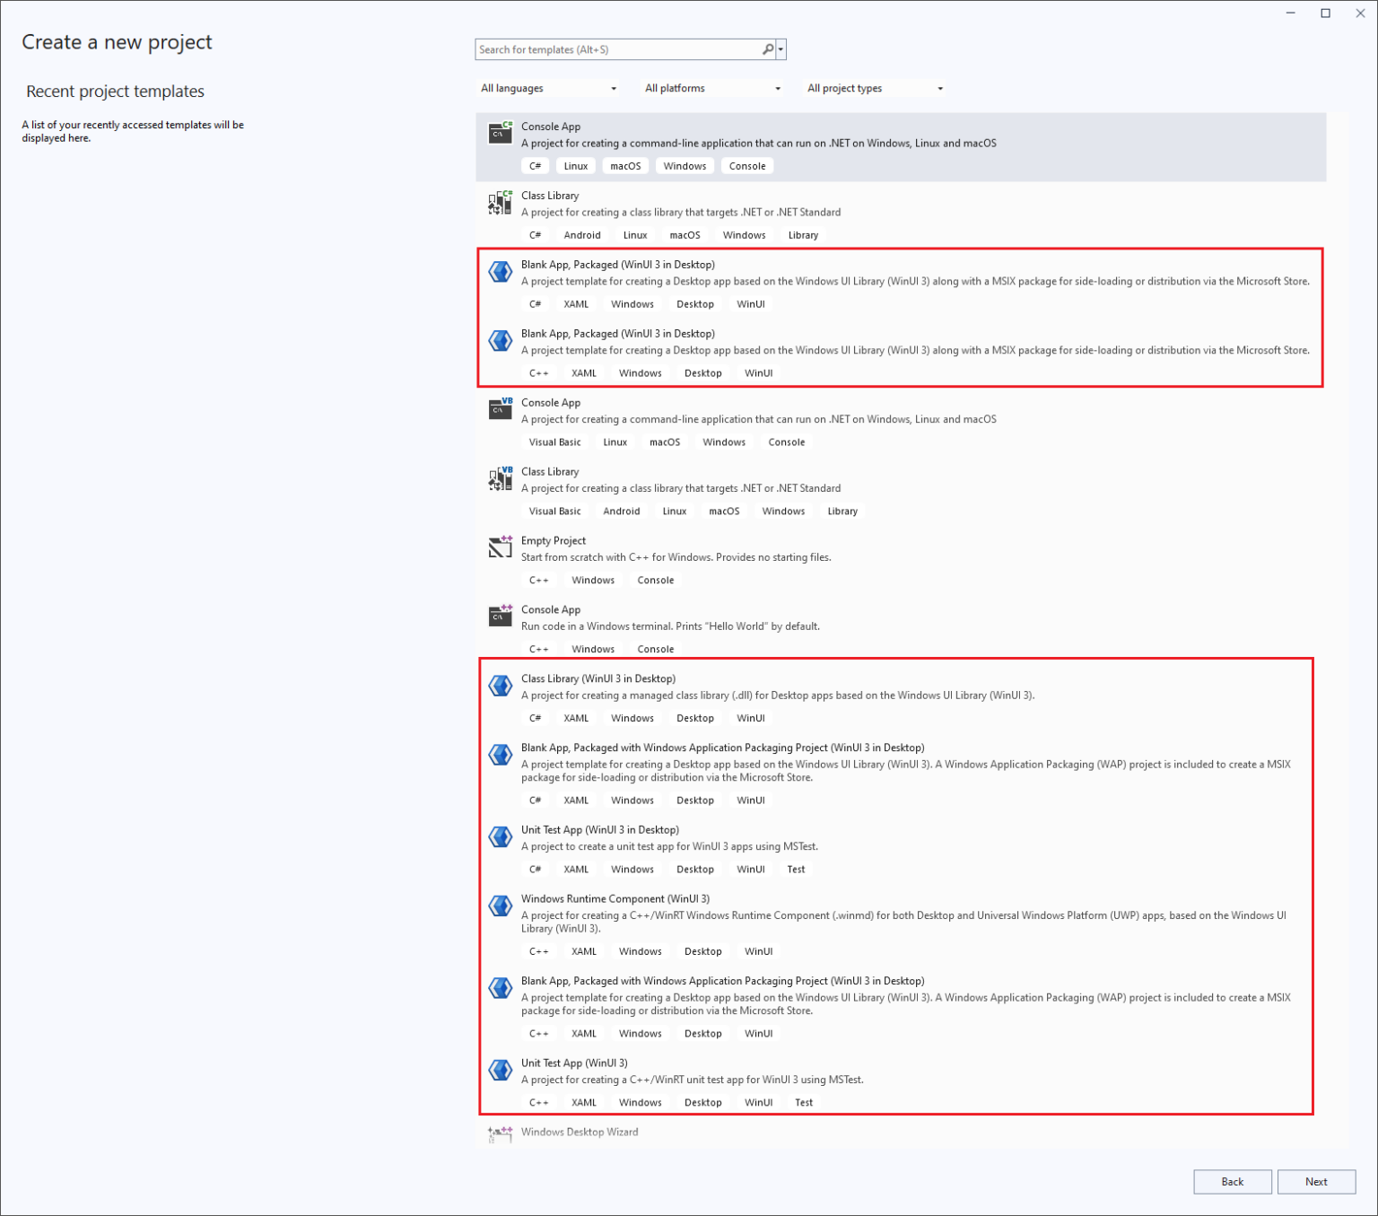
Task: Click the C++ Console App template icon
Action: 500,616
